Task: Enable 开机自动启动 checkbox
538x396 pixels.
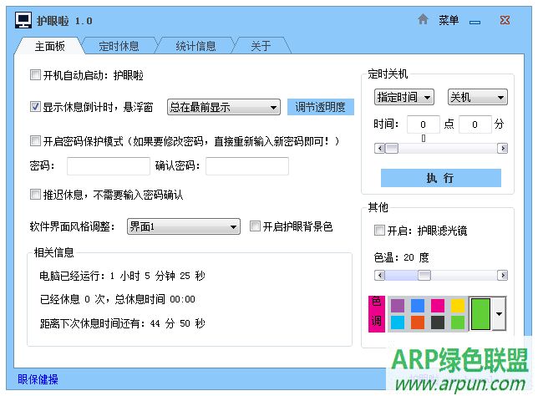Action: pyautogui.click(x=35, y=75)
